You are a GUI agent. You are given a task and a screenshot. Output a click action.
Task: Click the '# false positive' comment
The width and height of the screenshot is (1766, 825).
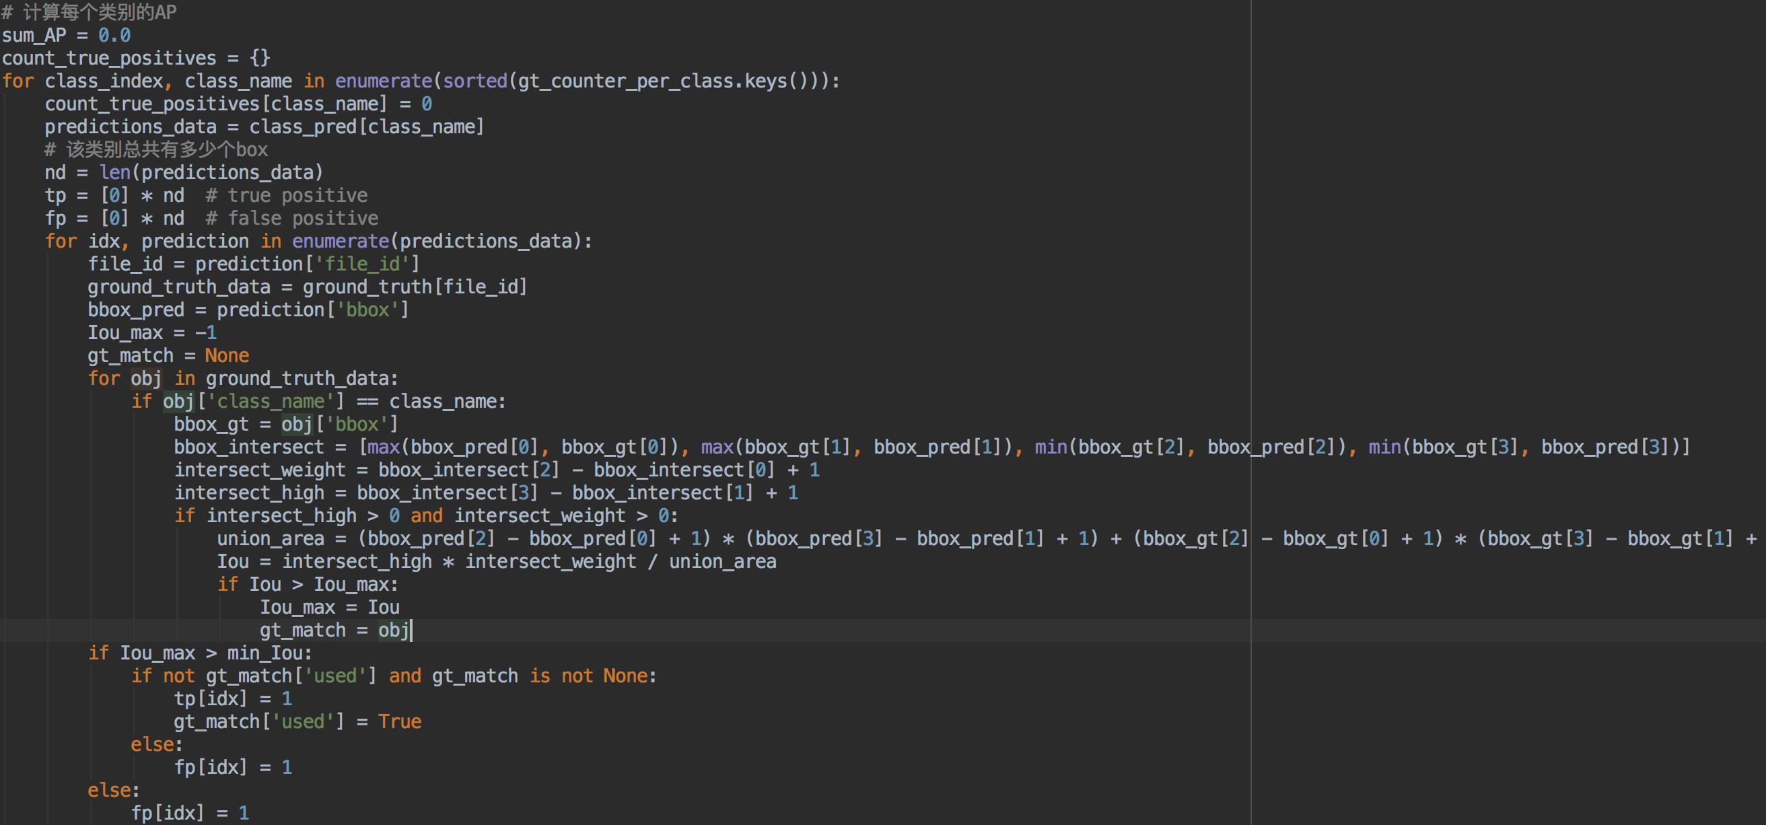coord(292,218)
